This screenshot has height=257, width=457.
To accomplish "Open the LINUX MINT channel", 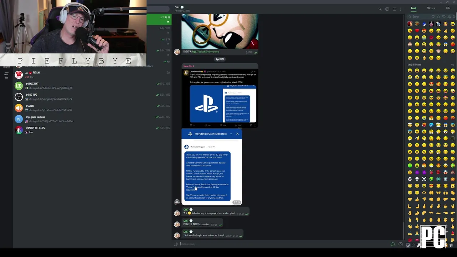I will click(93, 86).
